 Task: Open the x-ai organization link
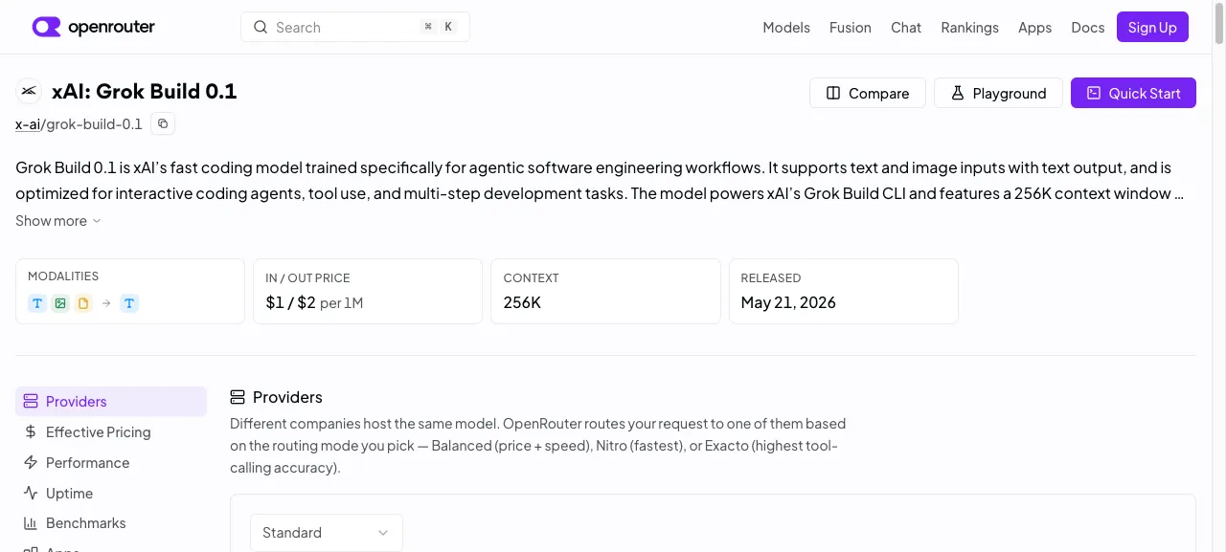tap(28, 123)
